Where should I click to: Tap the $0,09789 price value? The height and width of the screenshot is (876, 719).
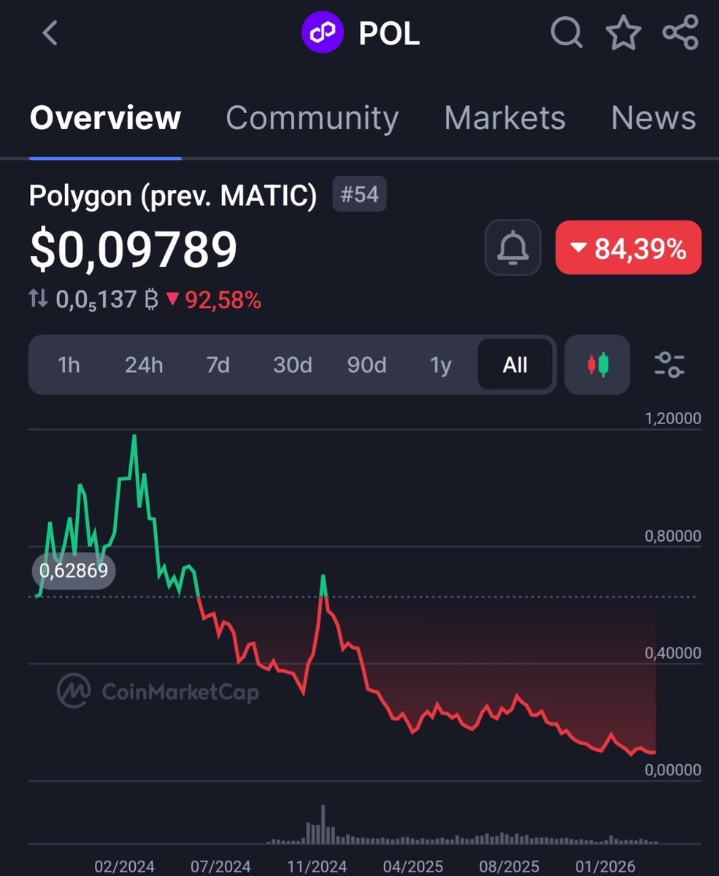[134, 249]
